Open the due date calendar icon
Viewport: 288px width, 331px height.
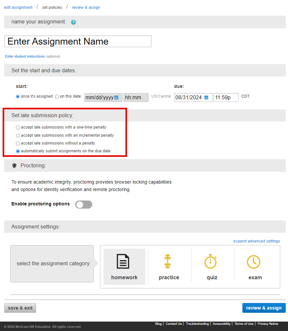click(206, 98)
